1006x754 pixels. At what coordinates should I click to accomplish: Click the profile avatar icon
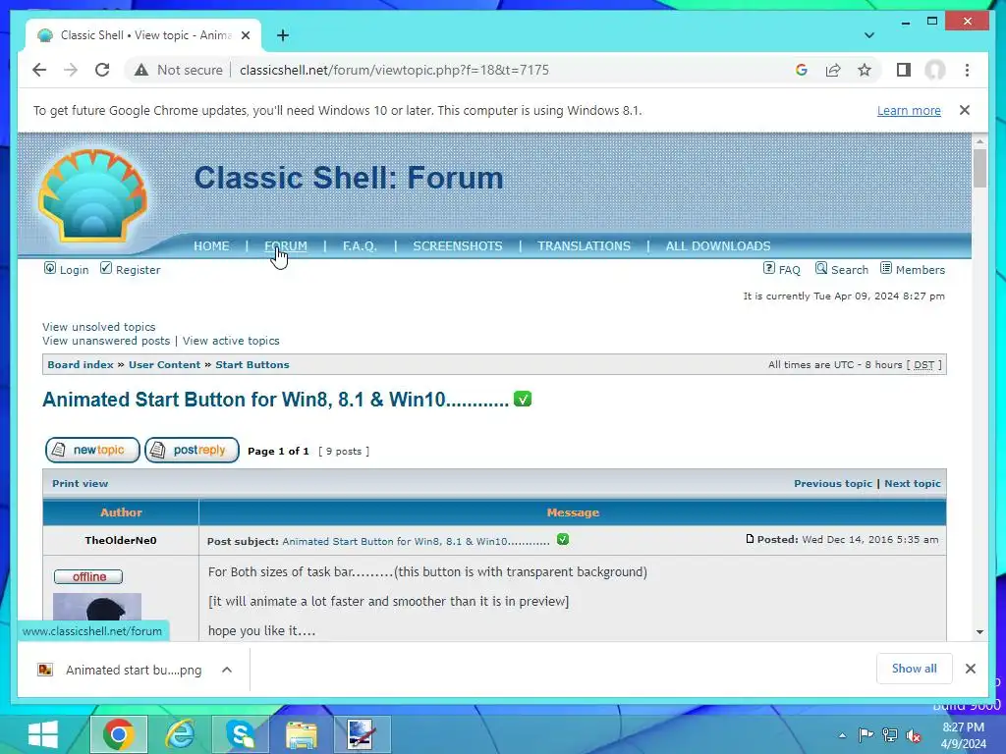(935, 70)
